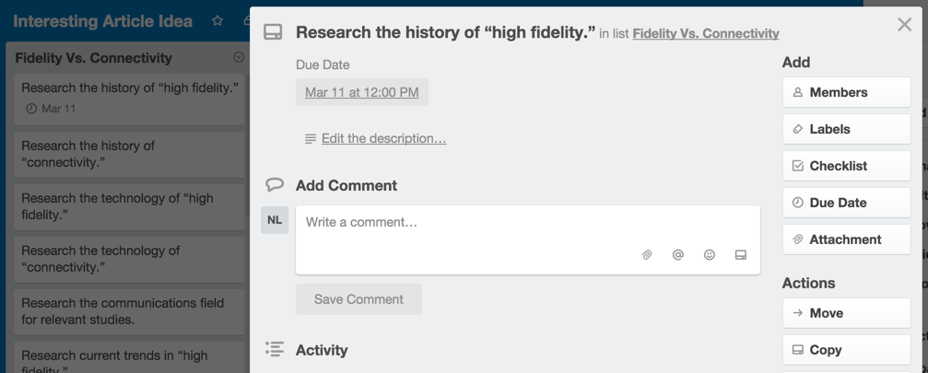
Task: Click the Mar 11 at 12:00 PM due date
Action: point(362,92)
